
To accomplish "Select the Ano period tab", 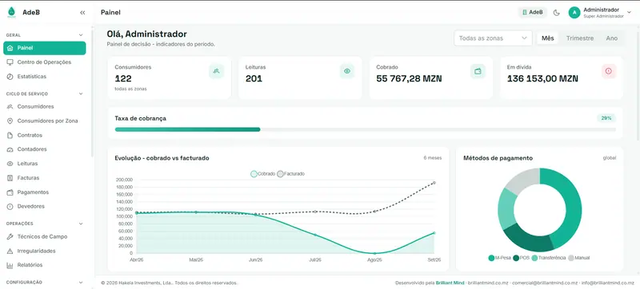I will click(x=611, y=38).
